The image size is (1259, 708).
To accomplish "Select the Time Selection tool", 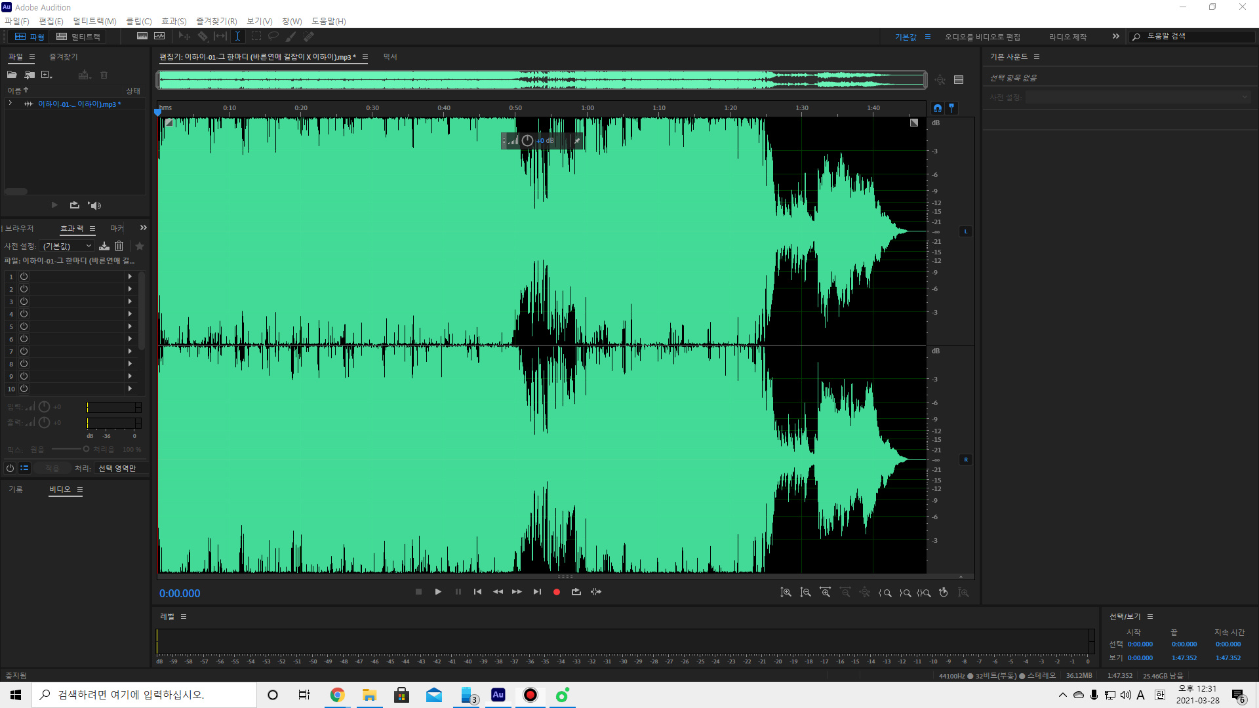I will point(237,37).
